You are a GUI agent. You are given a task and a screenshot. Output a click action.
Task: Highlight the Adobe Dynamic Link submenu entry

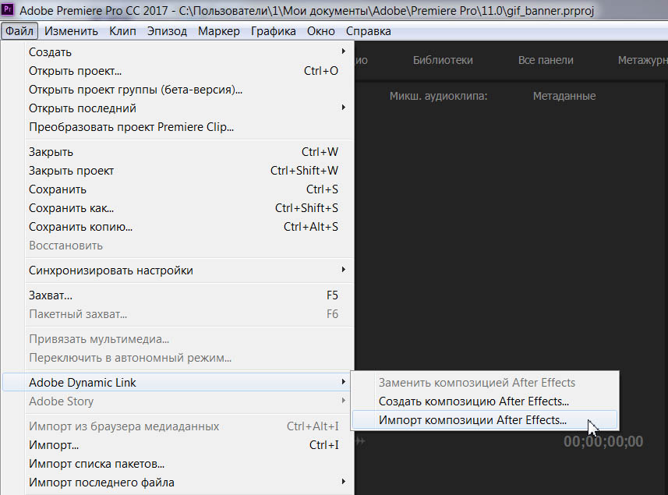click(x=176, y=383)
